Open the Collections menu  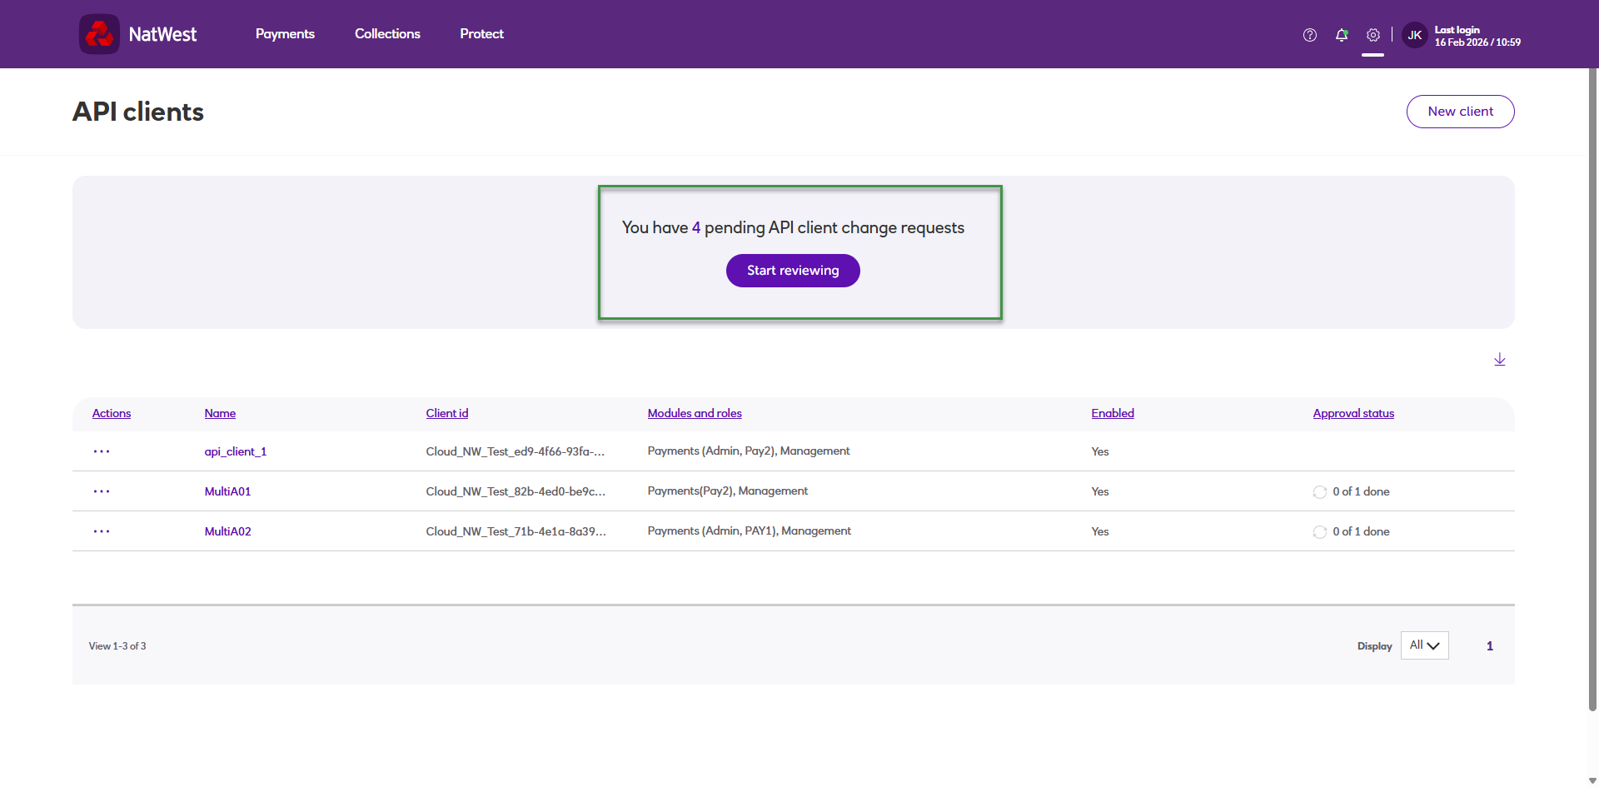(387, 34)
